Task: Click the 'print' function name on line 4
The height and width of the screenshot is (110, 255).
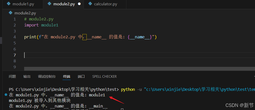Action: (30, 37)
